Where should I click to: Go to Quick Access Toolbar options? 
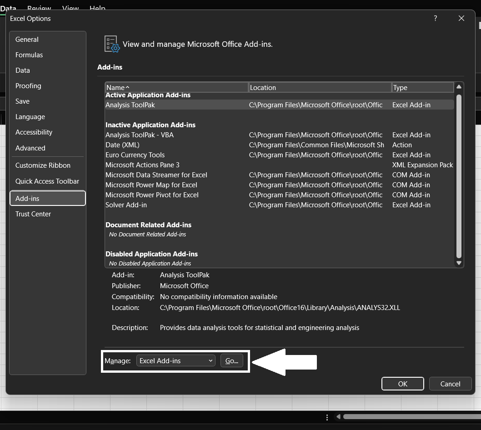[47, 181]
